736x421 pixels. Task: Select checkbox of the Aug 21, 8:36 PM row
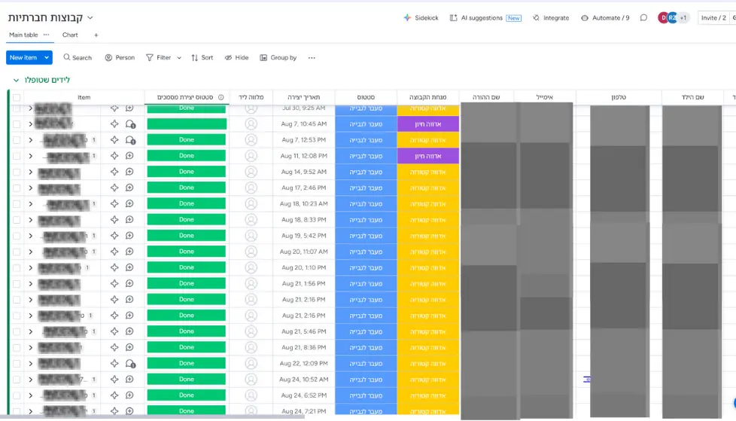point(17,348)
